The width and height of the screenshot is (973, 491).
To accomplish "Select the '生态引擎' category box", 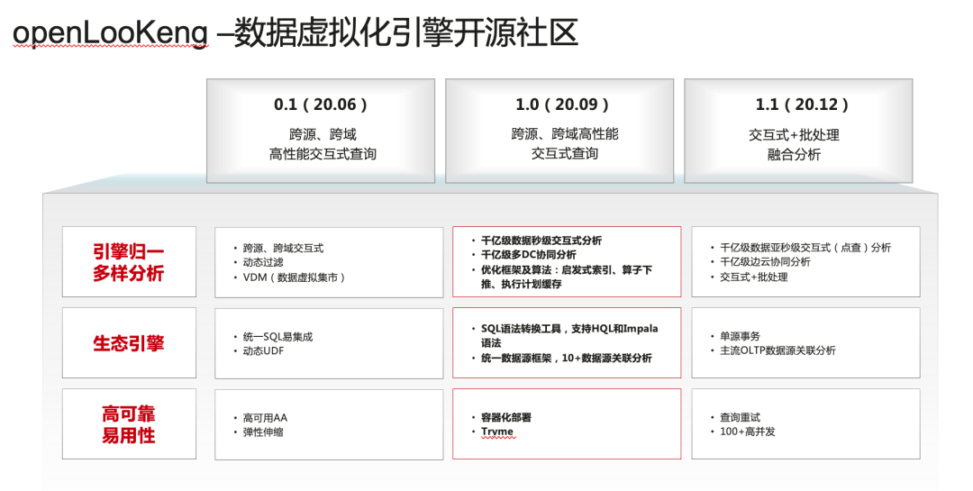I will click(129, 342).
